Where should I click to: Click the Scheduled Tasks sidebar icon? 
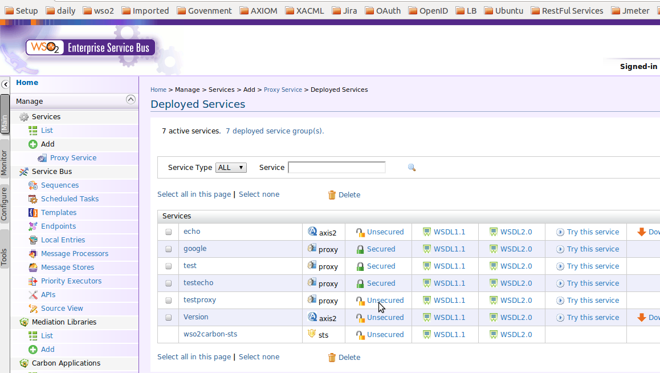(x=33, y=198)
